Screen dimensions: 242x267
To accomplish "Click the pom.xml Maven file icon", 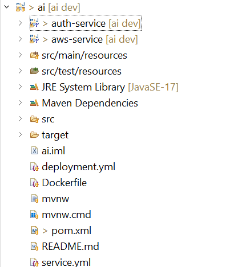I will (34, 231).
